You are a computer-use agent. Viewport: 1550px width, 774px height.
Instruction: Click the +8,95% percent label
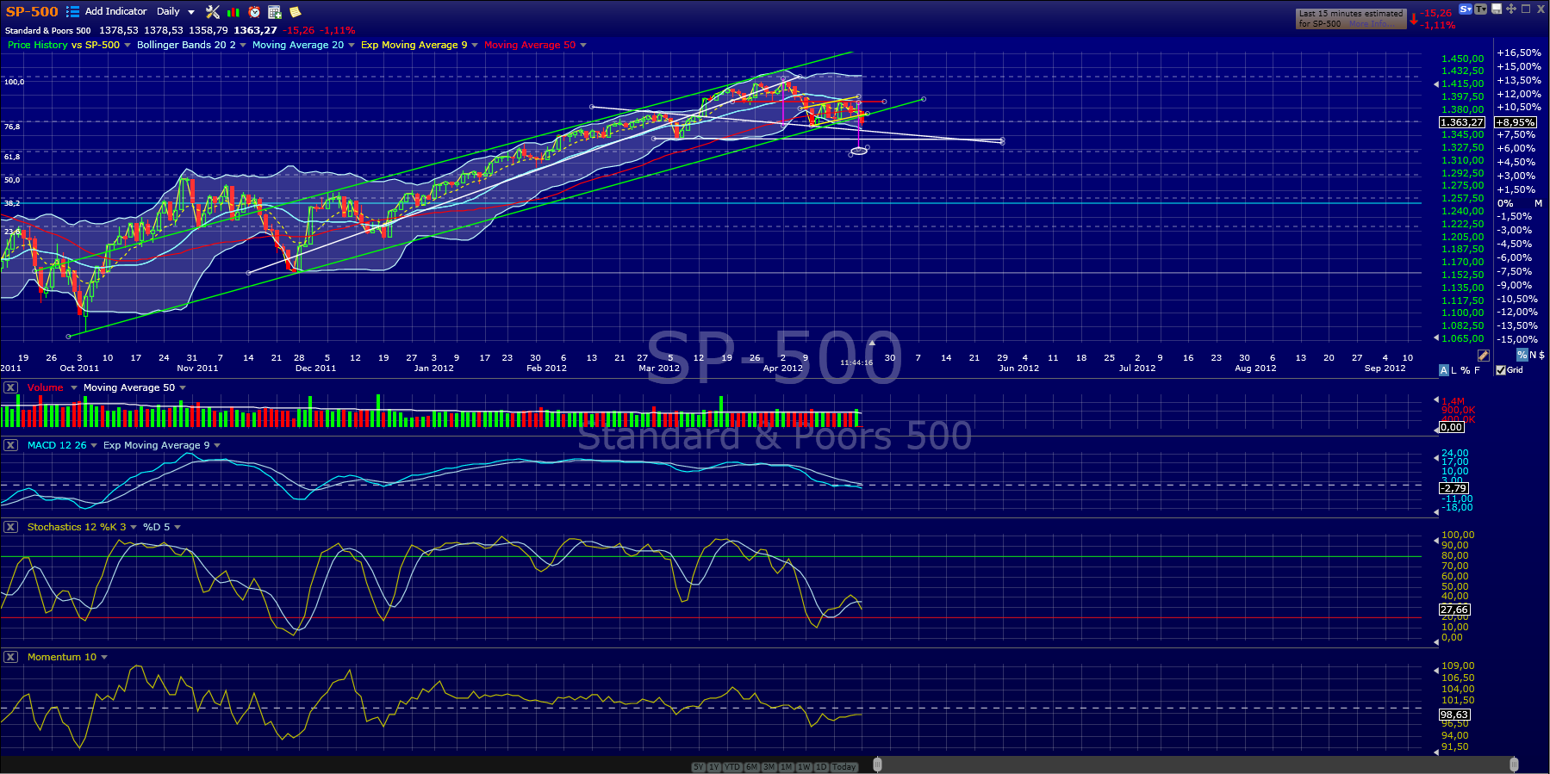1516,122
